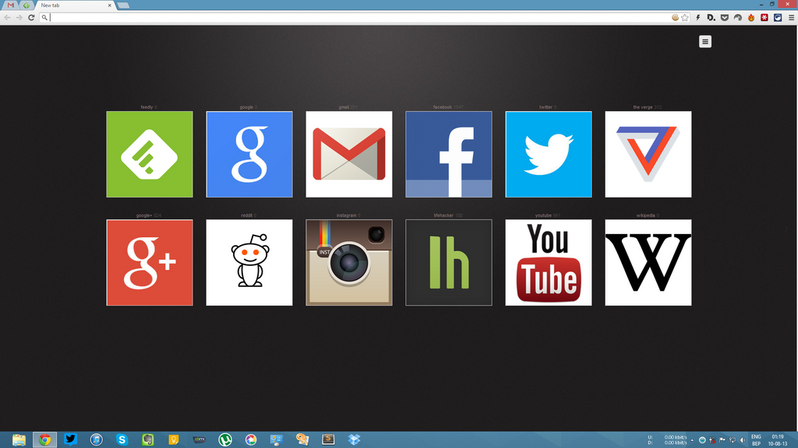Click the cookie icon in the address bar
Screen dimensions: 798x448
[676, 18]
